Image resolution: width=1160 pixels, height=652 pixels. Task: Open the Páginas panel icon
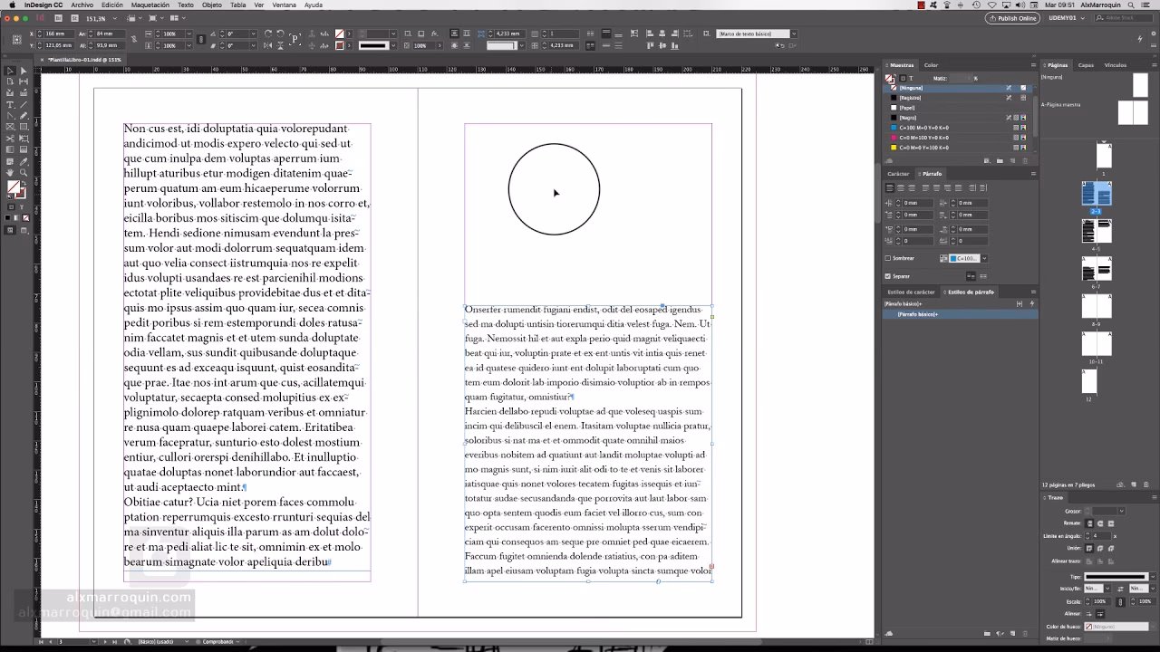point(1056,64)
